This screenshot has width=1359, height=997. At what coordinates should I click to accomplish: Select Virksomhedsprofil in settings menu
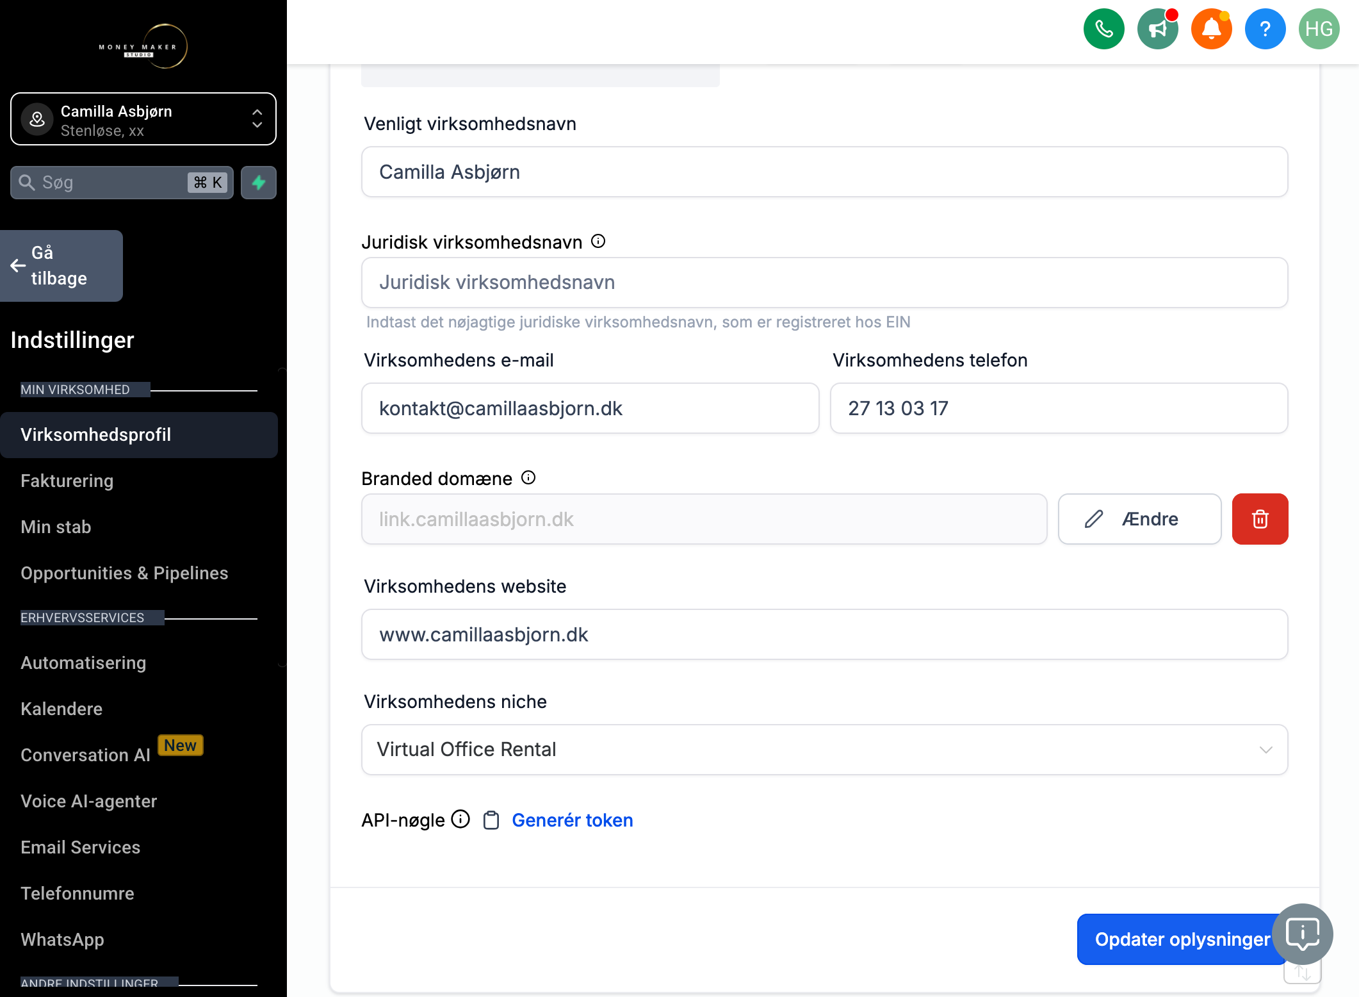(x=139, y=435)
